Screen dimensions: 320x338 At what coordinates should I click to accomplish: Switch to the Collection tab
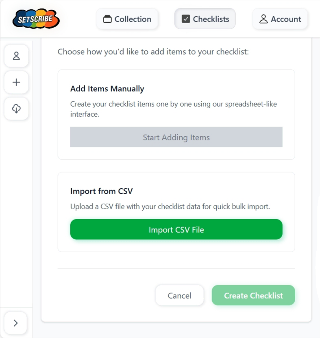pyautogui.click(x=127, y=19)
